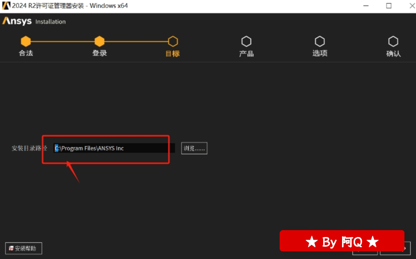The width and height of the screenshot is (416, 259).
Task: Select the 目标 step hexagon icon
Action: 173,41
